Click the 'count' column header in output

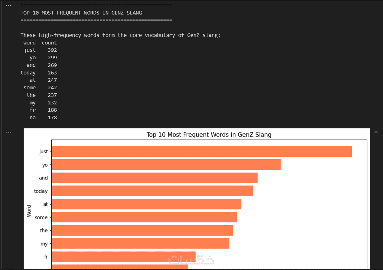coord(49,43)
